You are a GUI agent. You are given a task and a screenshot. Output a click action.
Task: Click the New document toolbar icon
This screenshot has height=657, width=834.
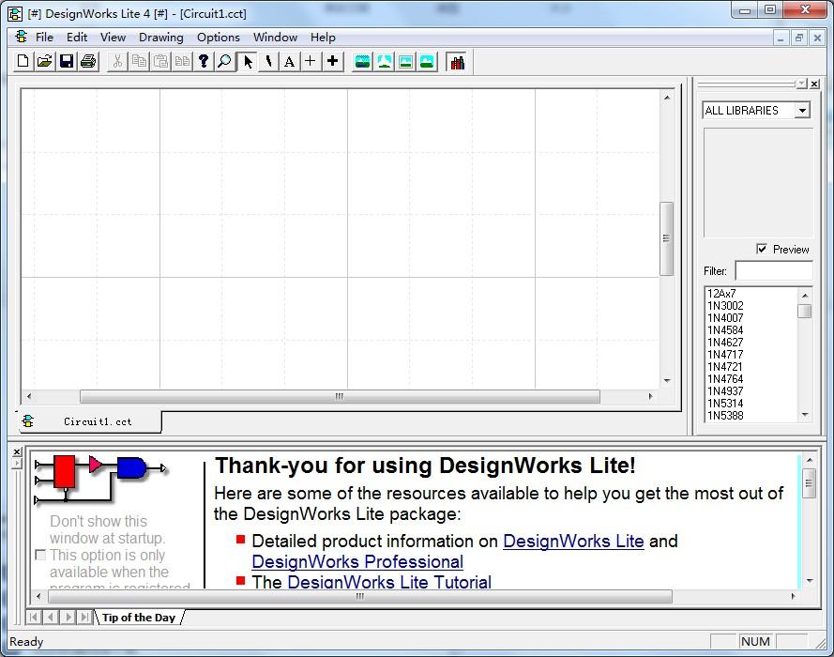tap(23, 62)
